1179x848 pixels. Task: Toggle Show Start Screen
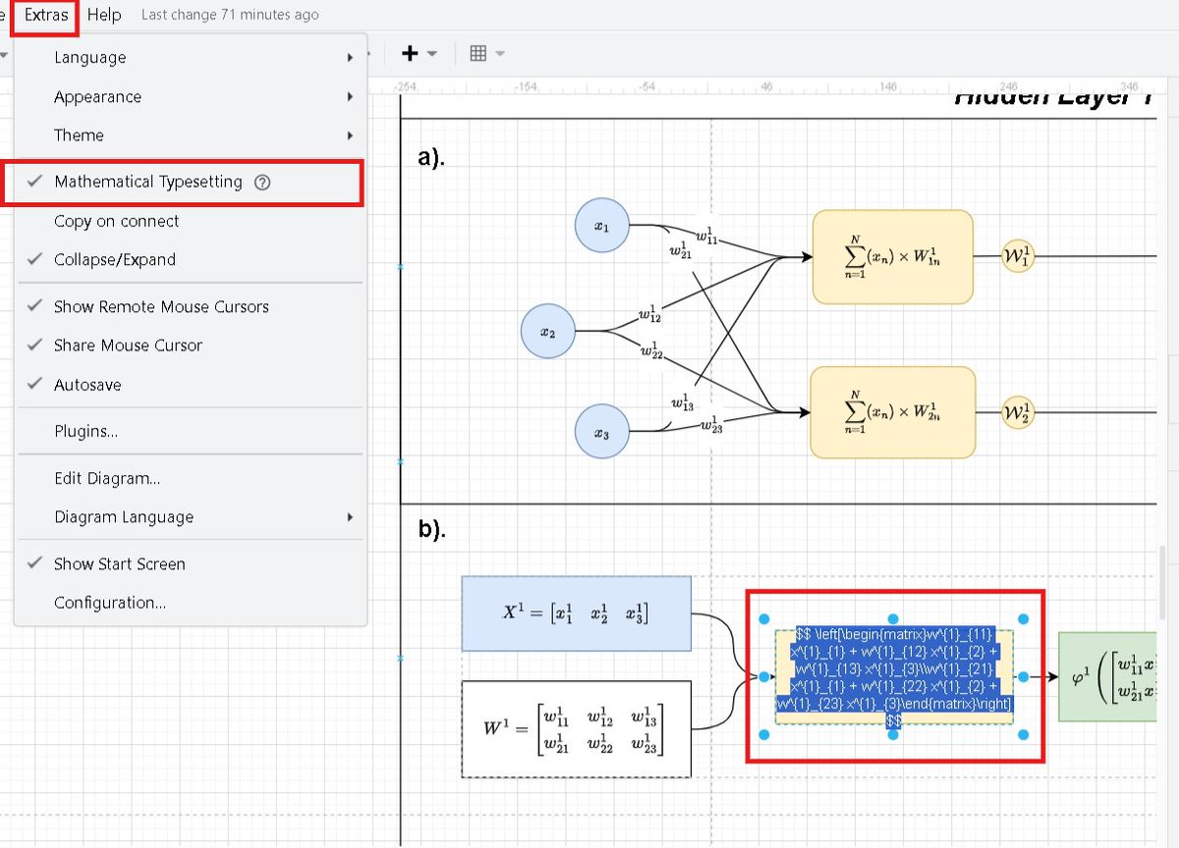pos(191,564)
